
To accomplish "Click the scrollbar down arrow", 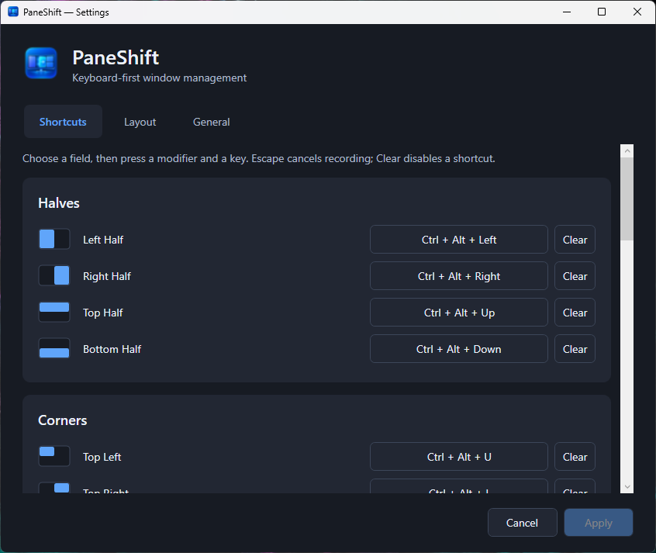I will tap(627, 486).
